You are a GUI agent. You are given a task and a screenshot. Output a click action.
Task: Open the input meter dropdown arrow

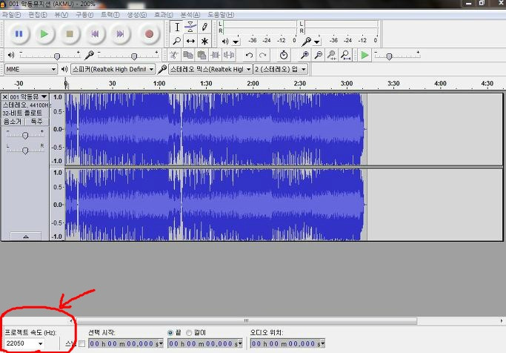click(317, 42)
